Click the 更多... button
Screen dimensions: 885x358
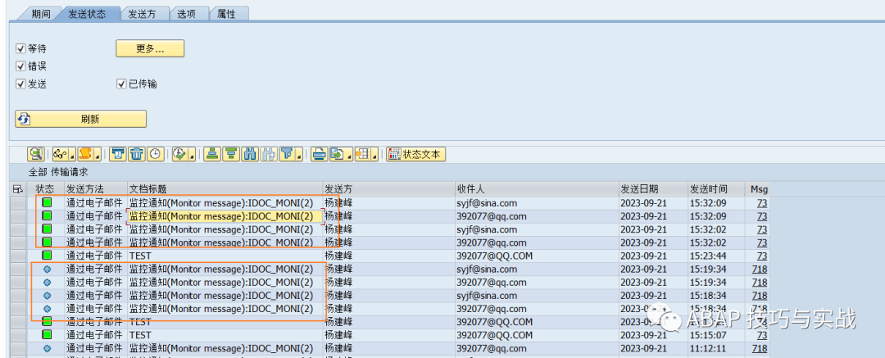click(150, 48)
